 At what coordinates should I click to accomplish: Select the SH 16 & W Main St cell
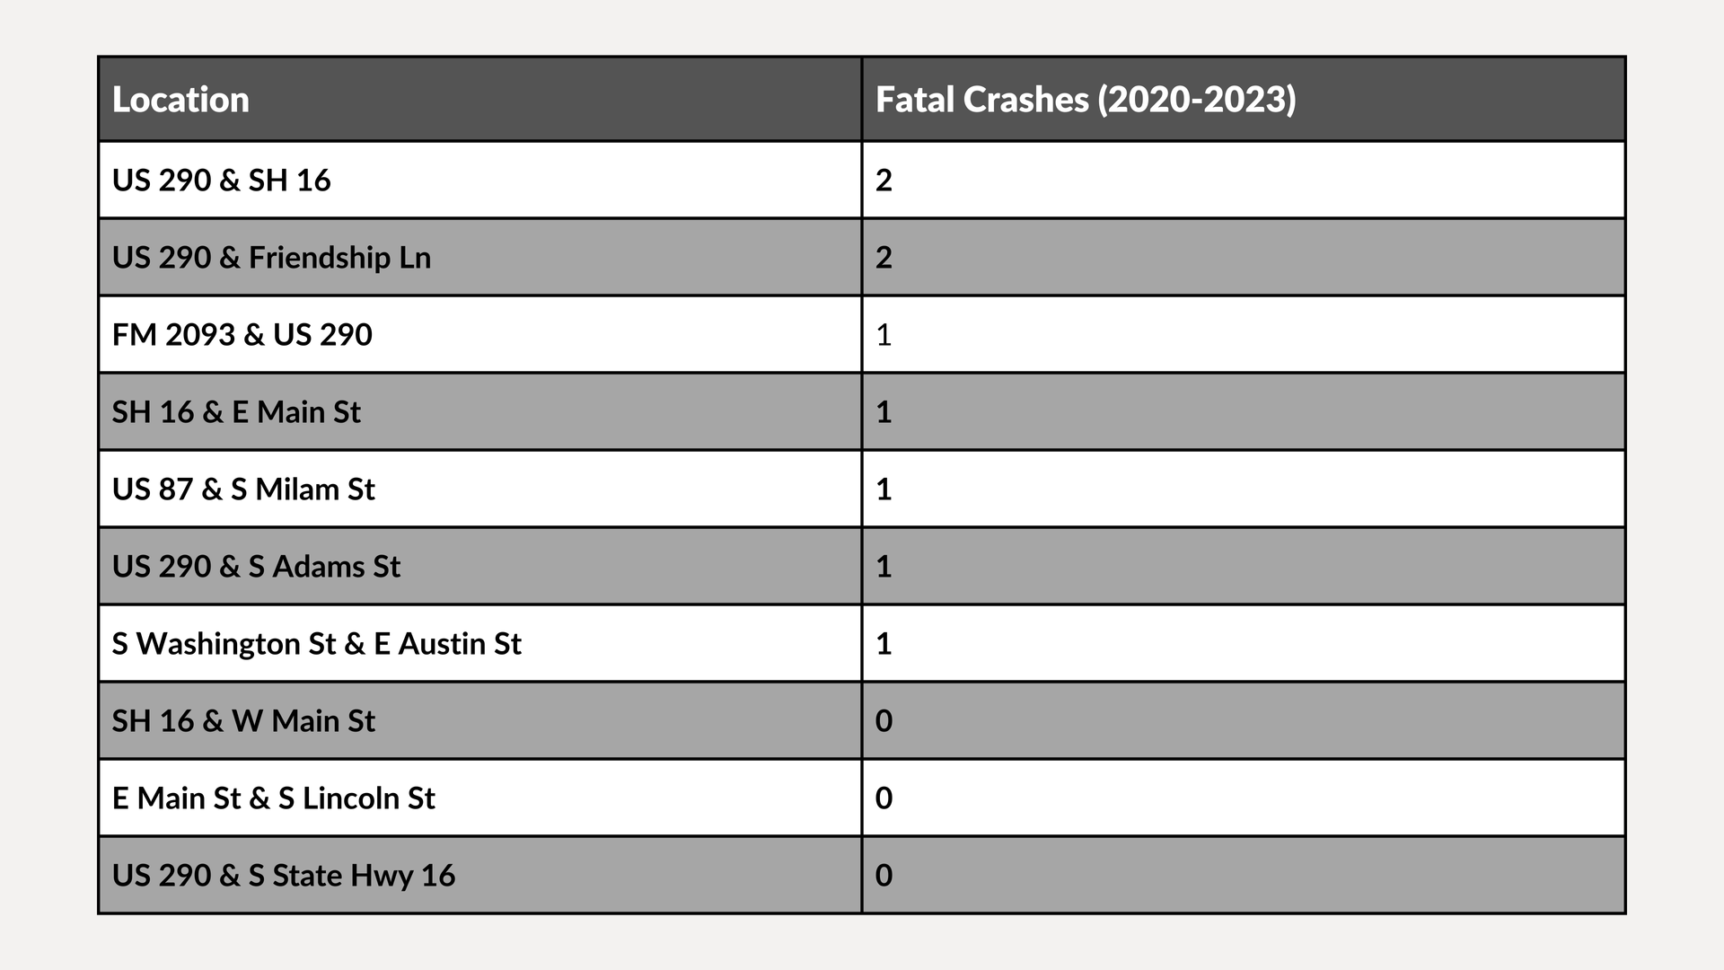coord(479,720)
